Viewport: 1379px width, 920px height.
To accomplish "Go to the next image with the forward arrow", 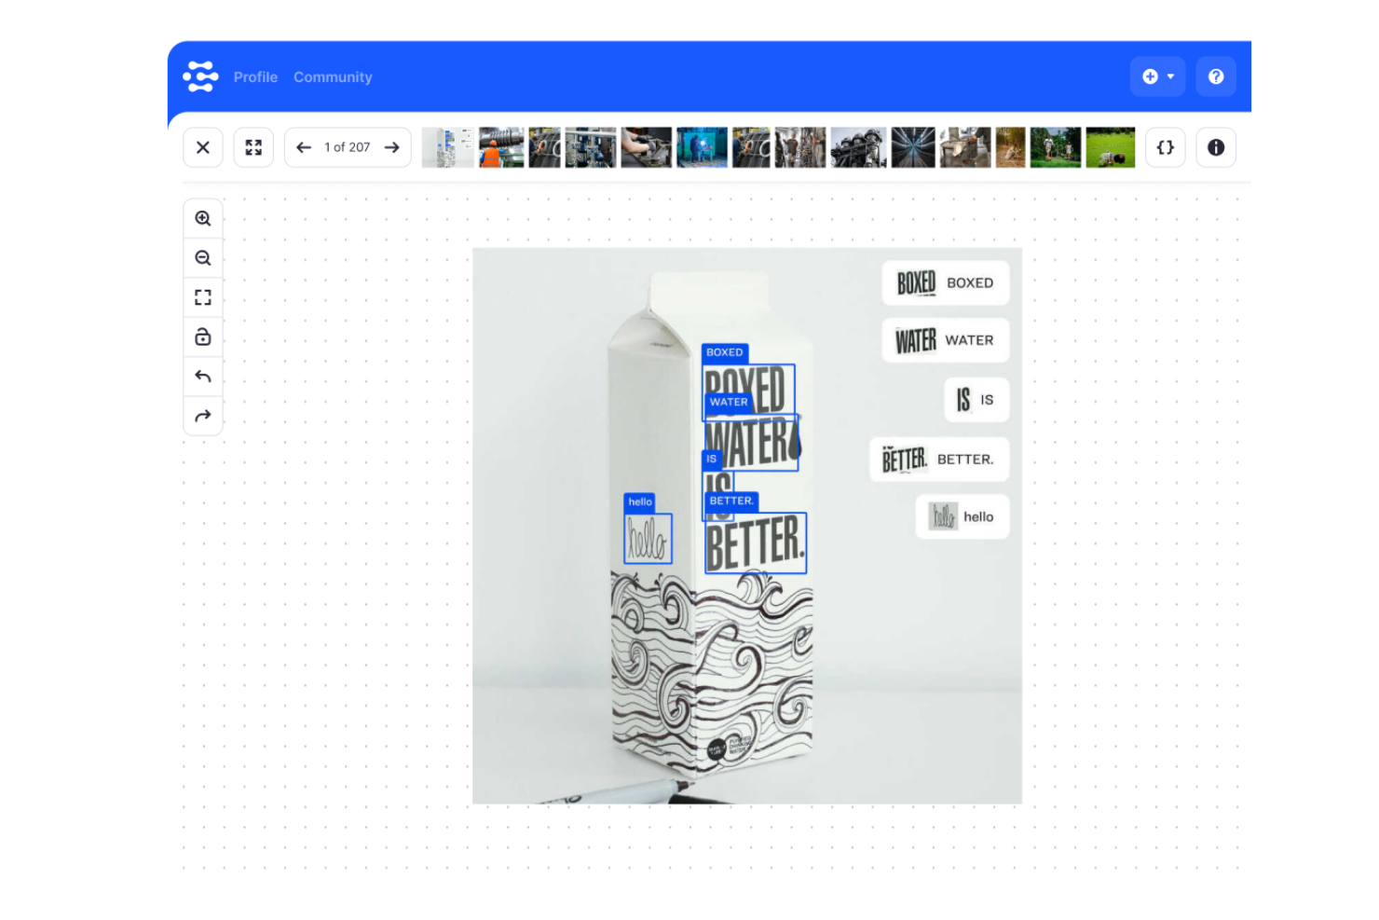I will (x=391, y=146).
